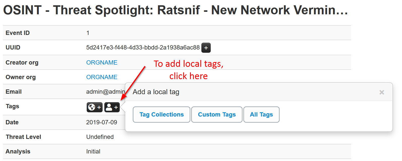402x161 pixels.
Task: Click the Tags row label
Action: [x=12, y=106]
